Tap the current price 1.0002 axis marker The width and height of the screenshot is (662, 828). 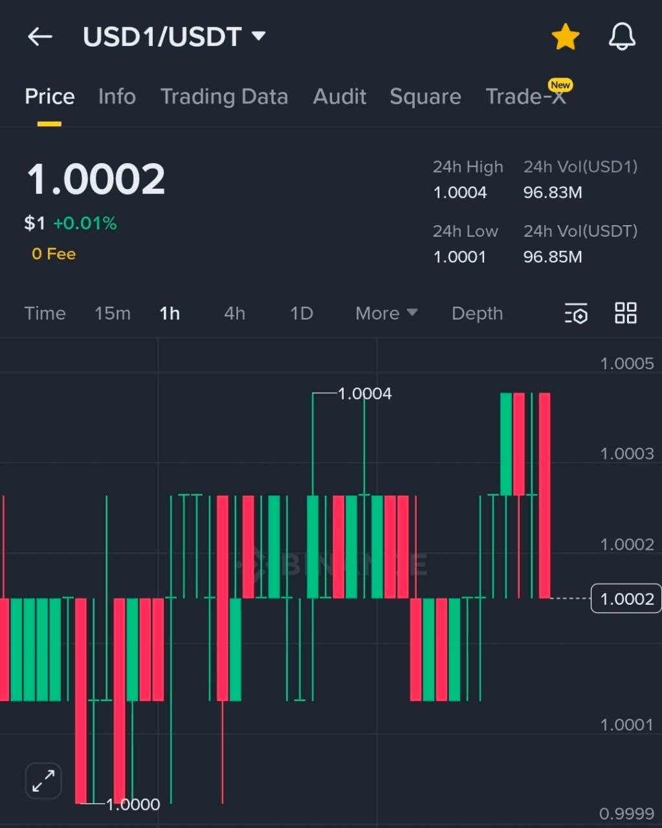[x=626, y=599]
